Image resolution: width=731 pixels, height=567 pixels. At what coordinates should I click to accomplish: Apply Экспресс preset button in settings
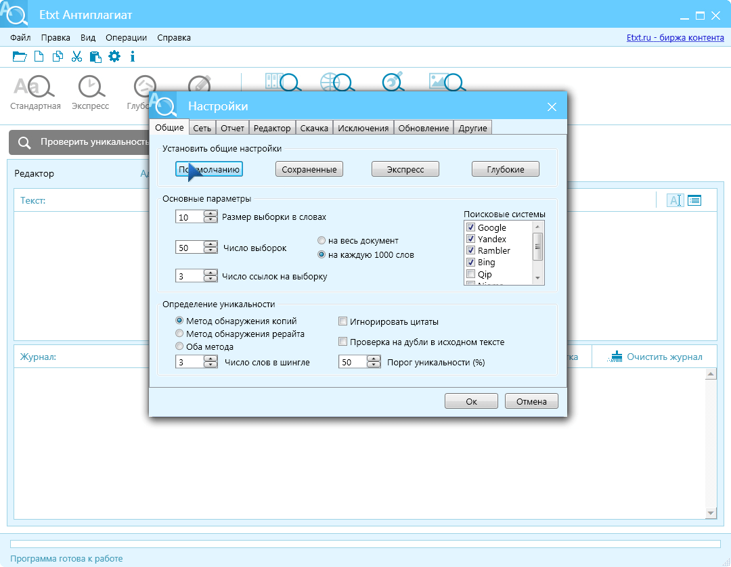tap(405, 169)
